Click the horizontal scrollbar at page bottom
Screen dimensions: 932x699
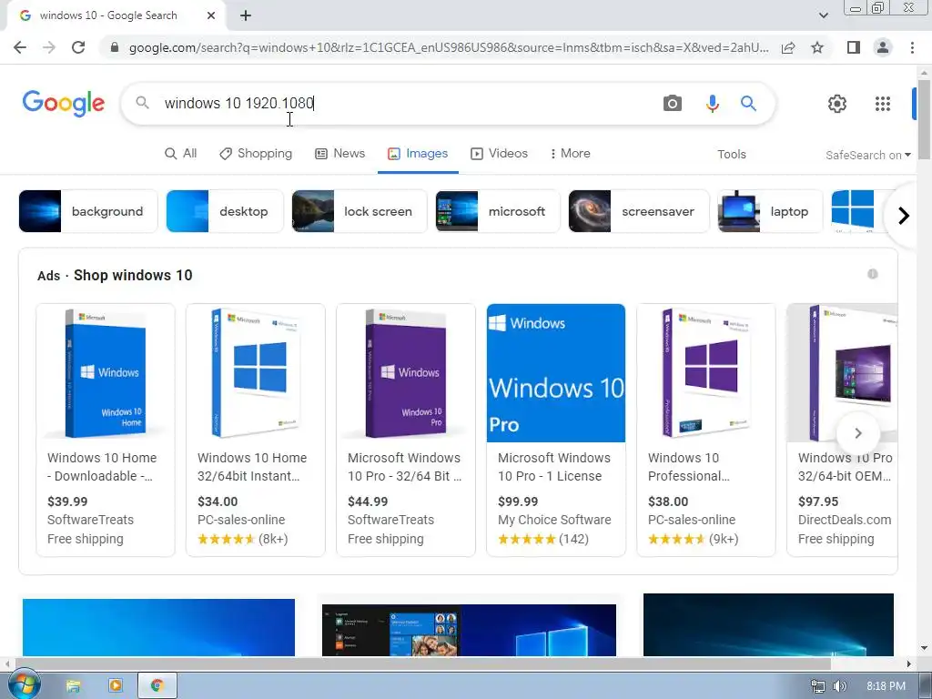pos(422,664)
